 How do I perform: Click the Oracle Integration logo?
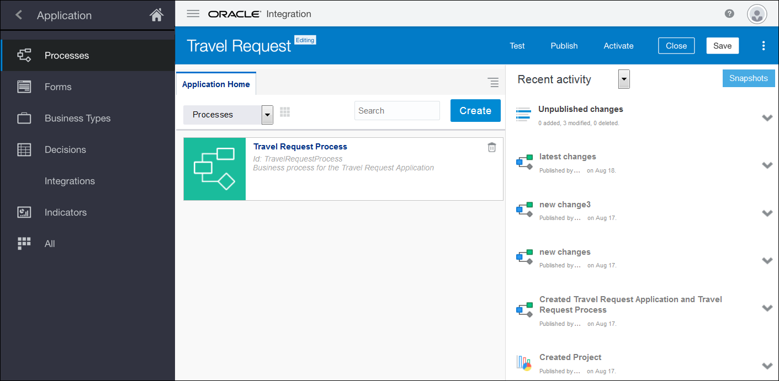pyautogui.click(x=259, y=14)
